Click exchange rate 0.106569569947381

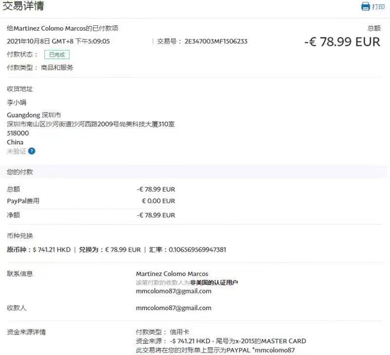[197, 250]
